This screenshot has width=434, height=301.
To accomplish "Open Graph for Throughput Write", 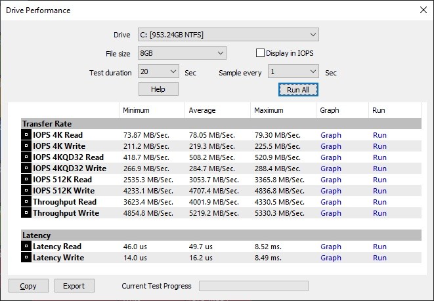I will 331,213.
